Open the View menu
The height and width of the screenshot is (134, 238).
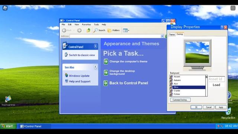click(x=77, y=25)
